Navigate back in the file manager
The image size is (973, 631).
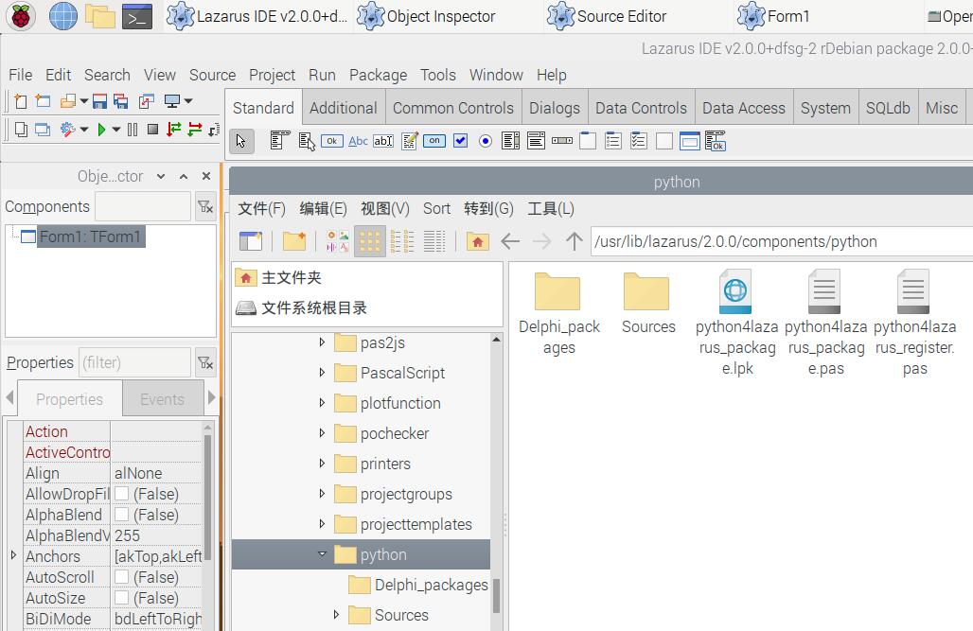tap(510, 240)
